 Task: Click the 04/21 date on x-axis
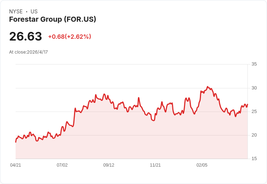(x=16, y=165)
